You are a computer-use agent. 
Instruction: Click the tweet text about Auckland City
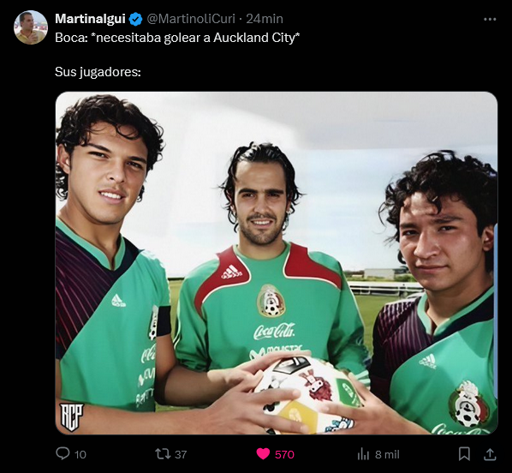pos(177,38)
